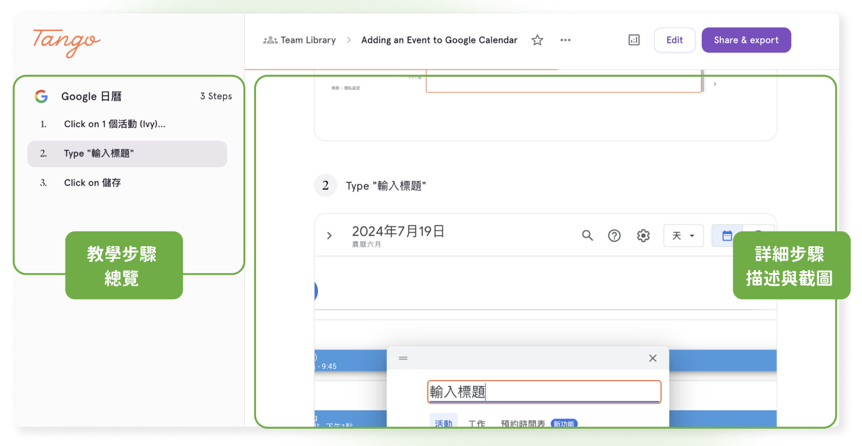Star the Adding an Event workflow

click(538, 40)
